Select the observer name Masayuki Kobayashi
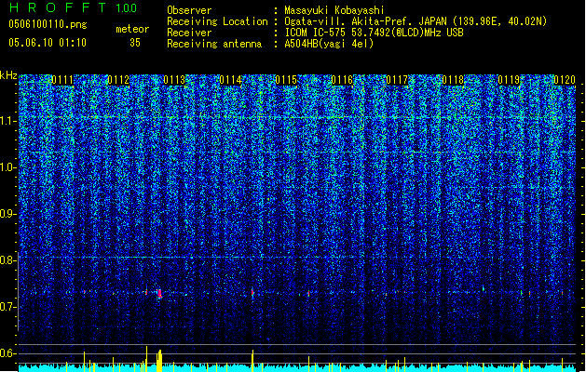Image resolution: width=586 pixels, height=372 pixels. [334, 10]
